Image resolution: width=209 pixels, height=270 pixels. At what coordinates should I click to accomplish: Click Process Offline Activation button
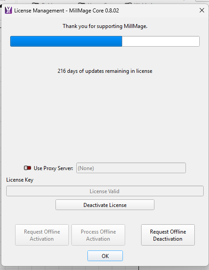[98, 235]
